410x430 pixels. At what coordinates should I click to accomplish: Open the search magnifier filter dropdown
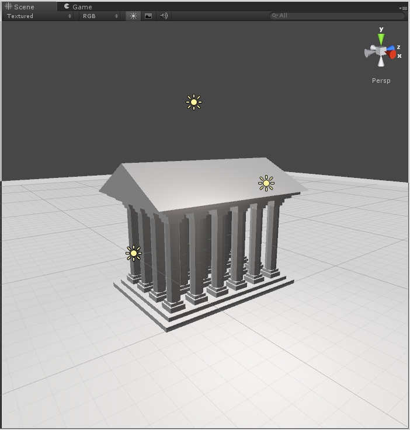275,16
